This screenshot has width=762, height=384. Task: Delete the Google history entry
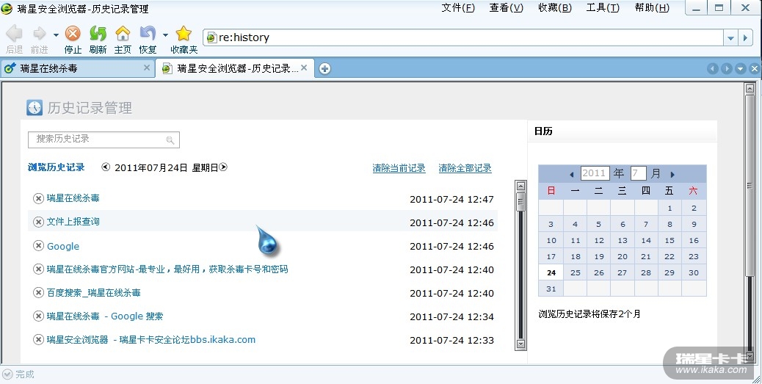tap(38, 246)
